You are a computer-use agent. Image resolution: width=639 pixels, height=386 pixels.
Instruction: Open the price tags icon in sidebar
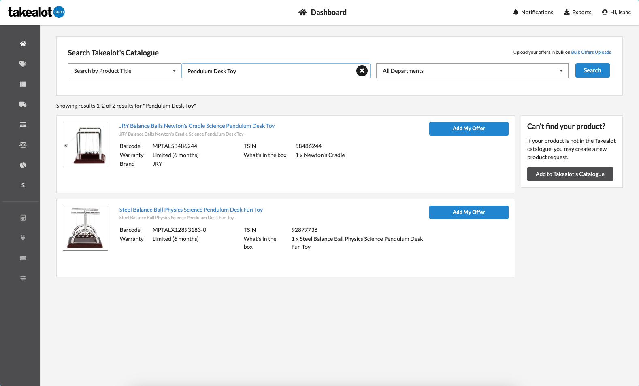pyautogui.click(x=23, y=64)
